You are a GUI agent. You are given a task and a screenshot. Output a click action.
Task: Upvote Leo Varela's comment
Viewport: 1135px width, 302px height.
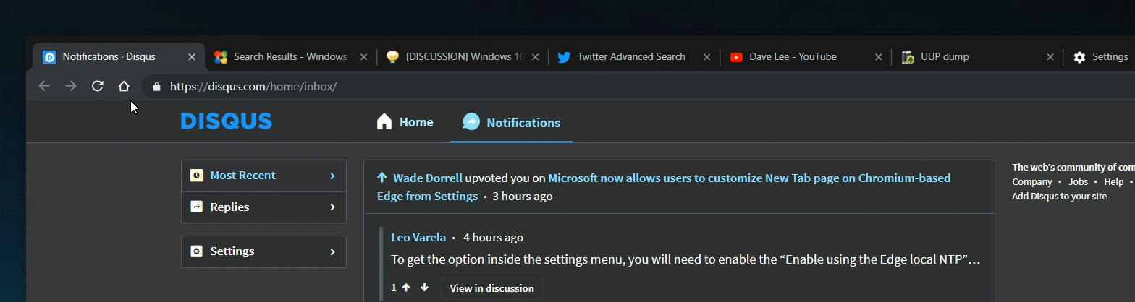pyautogui.click(x=406, y=288)
